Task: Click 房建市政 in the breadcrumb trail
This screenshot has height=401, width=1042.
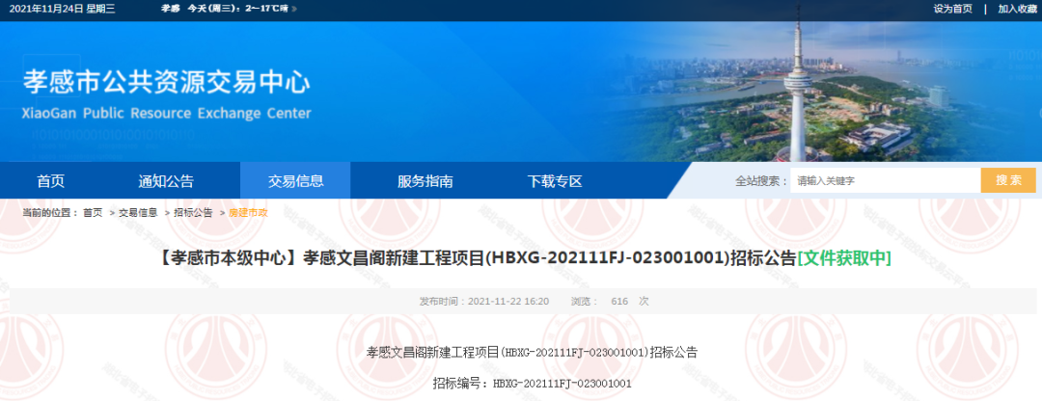Action: click(x=248, y=212)
